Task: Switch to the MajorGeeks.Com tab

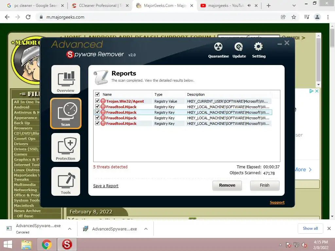Action: click(x=165, y=6)
